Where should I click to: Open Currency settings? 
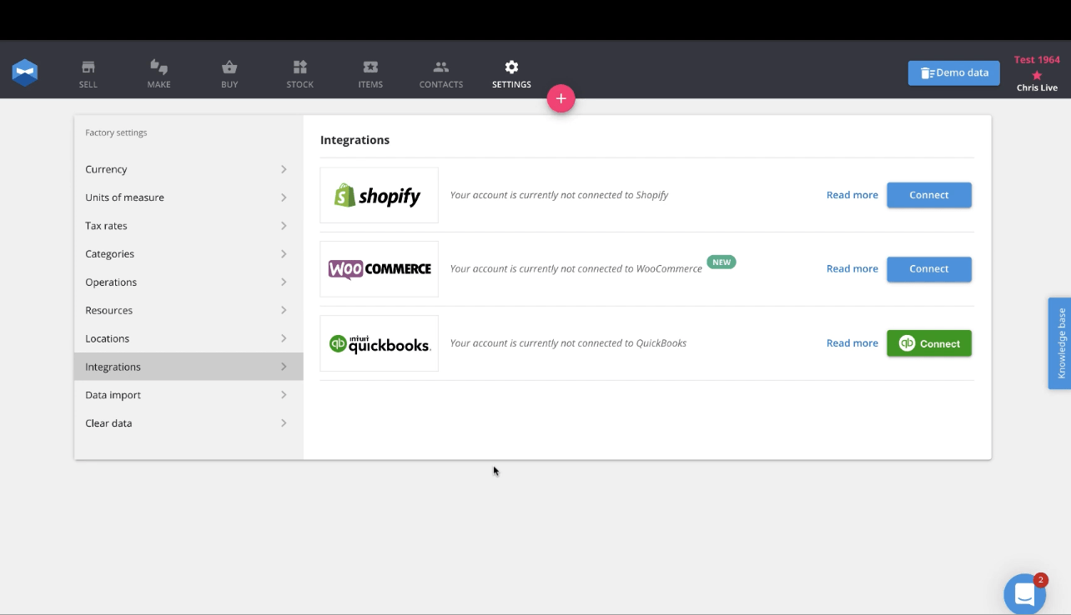[189, 169]
